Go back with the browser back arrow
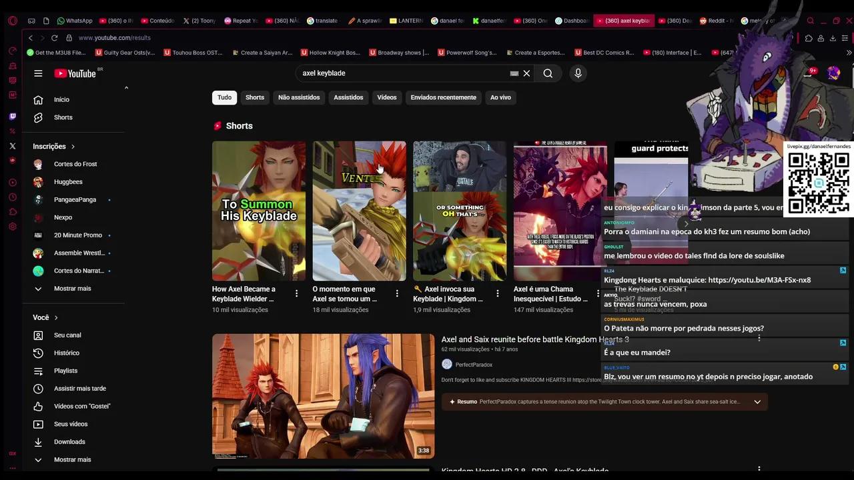The image size is (854, 480). click(31, 38)
